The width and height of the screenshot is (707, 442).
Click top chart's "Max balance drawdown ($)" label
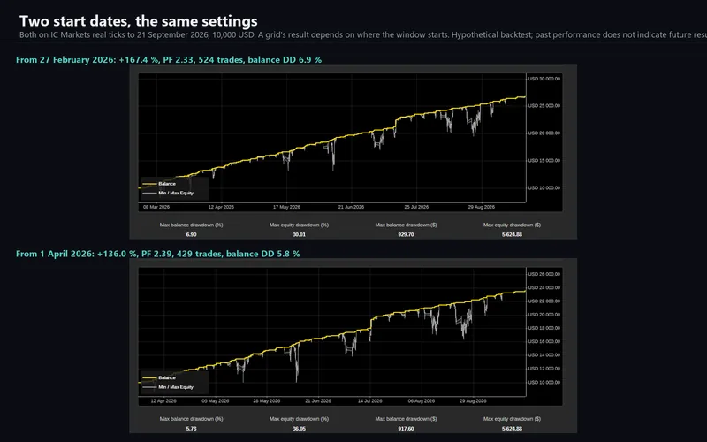coord(406,225)
